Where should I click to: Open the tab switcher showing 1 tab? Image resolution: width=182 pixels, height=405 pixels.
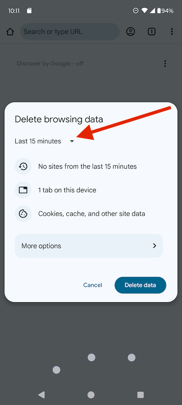point(151,31)
